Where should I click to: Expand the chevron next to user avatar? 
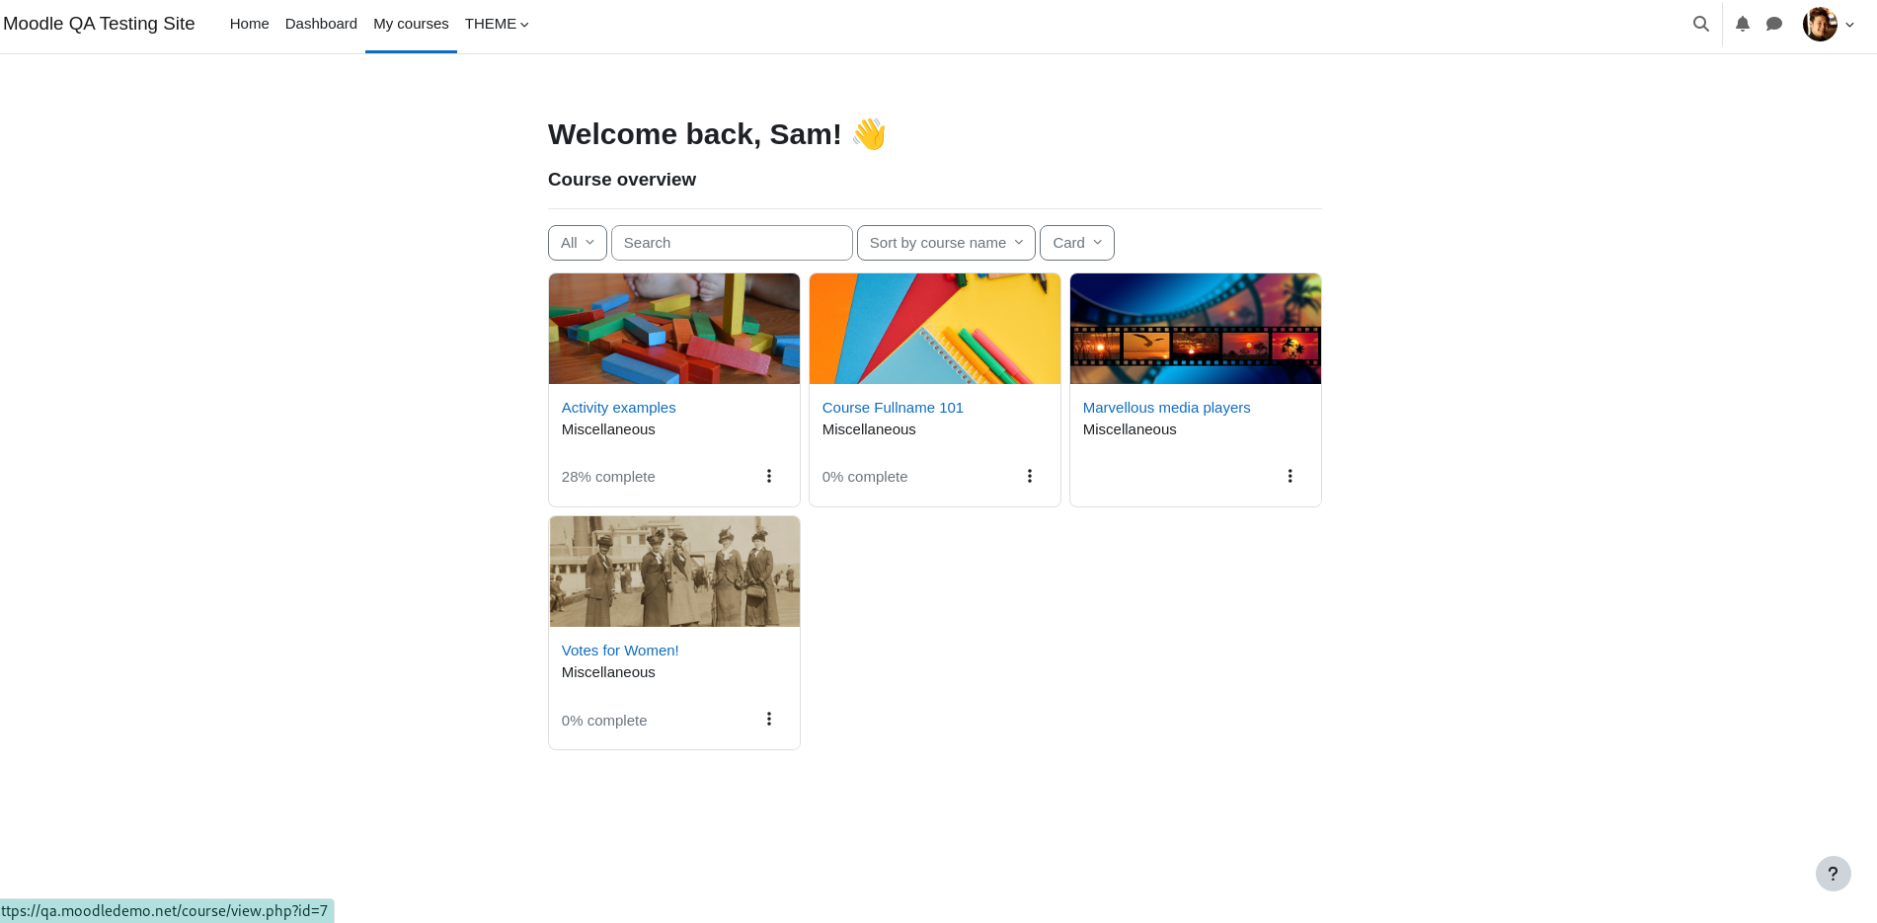coord(1850,25)
